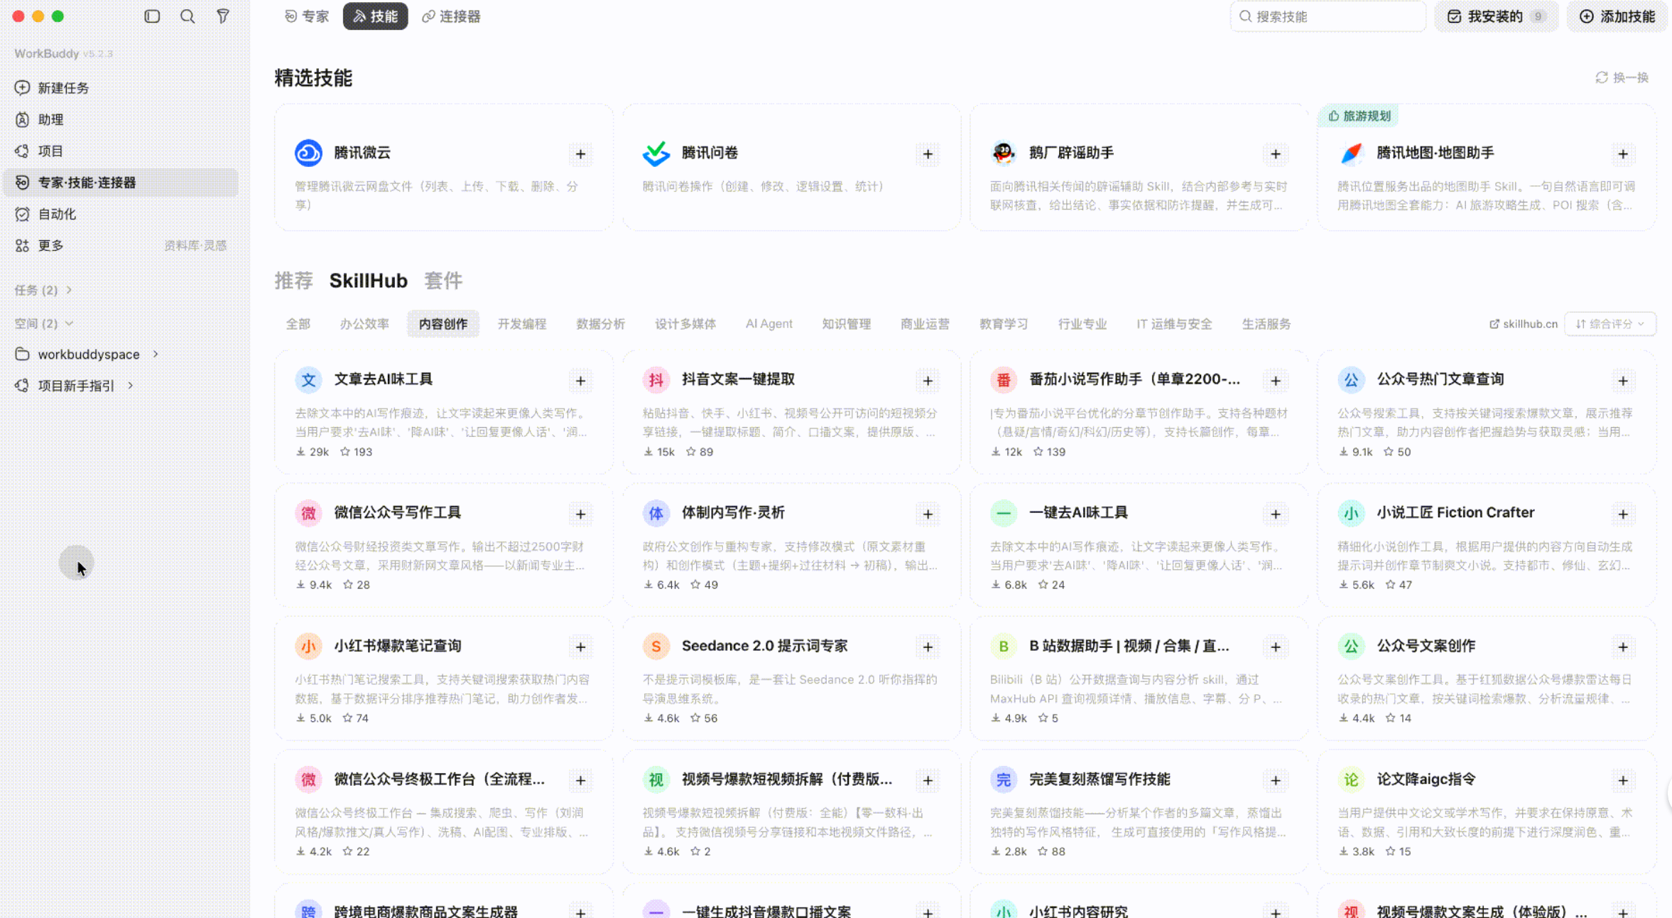Add the 小说工匠 Fiction Crafter skill with its plus

pyautogui.click(x=1623, y=514)
